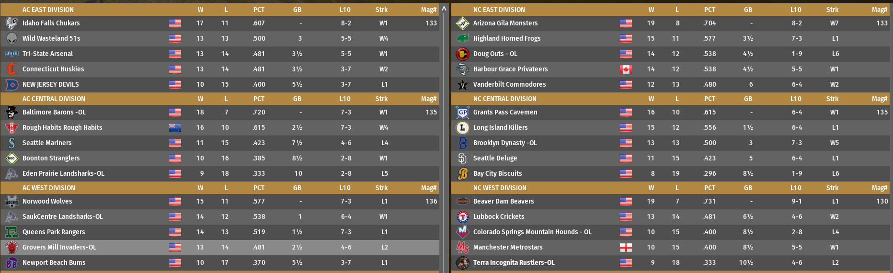
Task: Click the Highland Horned Frogs logo
Action: tap(462, 38)
